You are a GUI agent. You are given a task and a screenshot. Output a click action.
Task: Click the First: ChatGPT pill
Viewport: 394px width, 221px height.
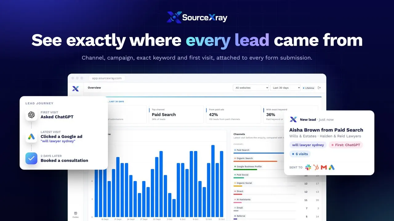[x=346, y=145]
